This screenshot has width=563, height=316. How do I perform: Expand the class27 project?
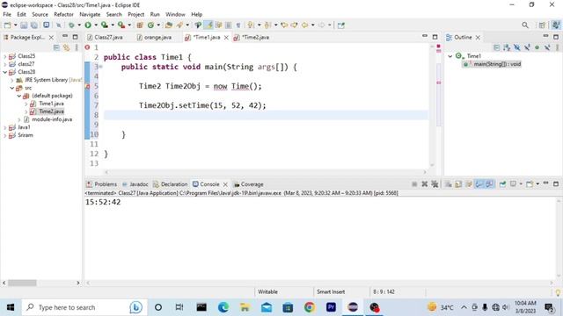pyautogui.click(x=5, y=64)
